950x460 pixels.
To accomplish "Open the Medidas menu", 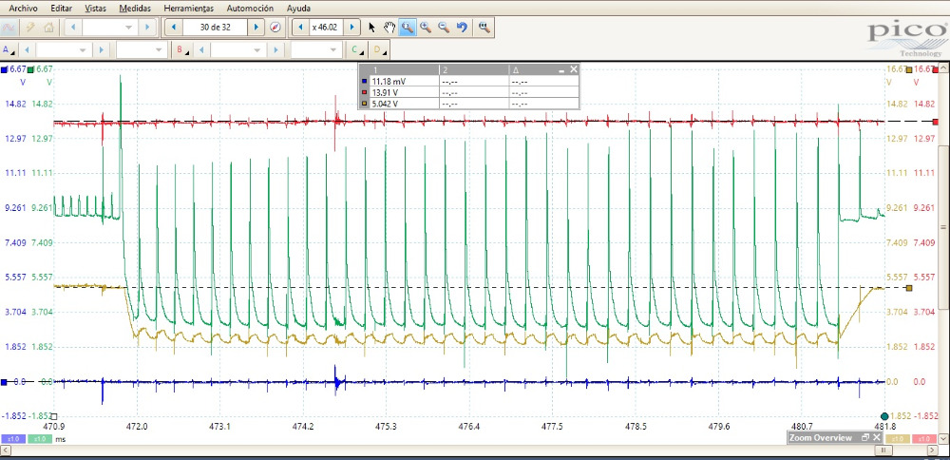I will pos(135,7).
